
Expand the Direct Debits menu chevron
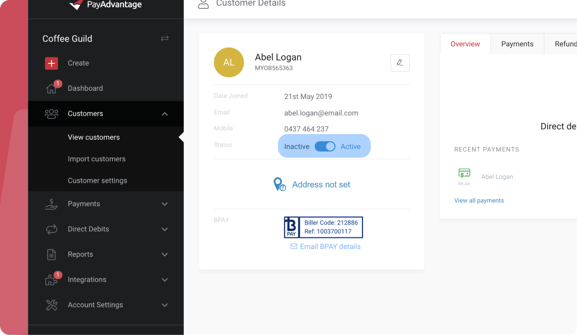pyautogui.click(x=165, y=229)
